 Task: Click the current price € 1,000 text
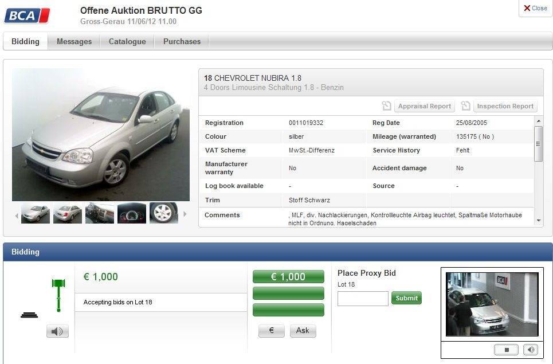coord(100,277)
